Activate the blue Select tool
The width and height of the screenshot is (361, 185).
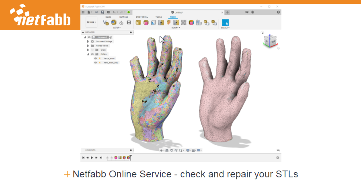226,23
